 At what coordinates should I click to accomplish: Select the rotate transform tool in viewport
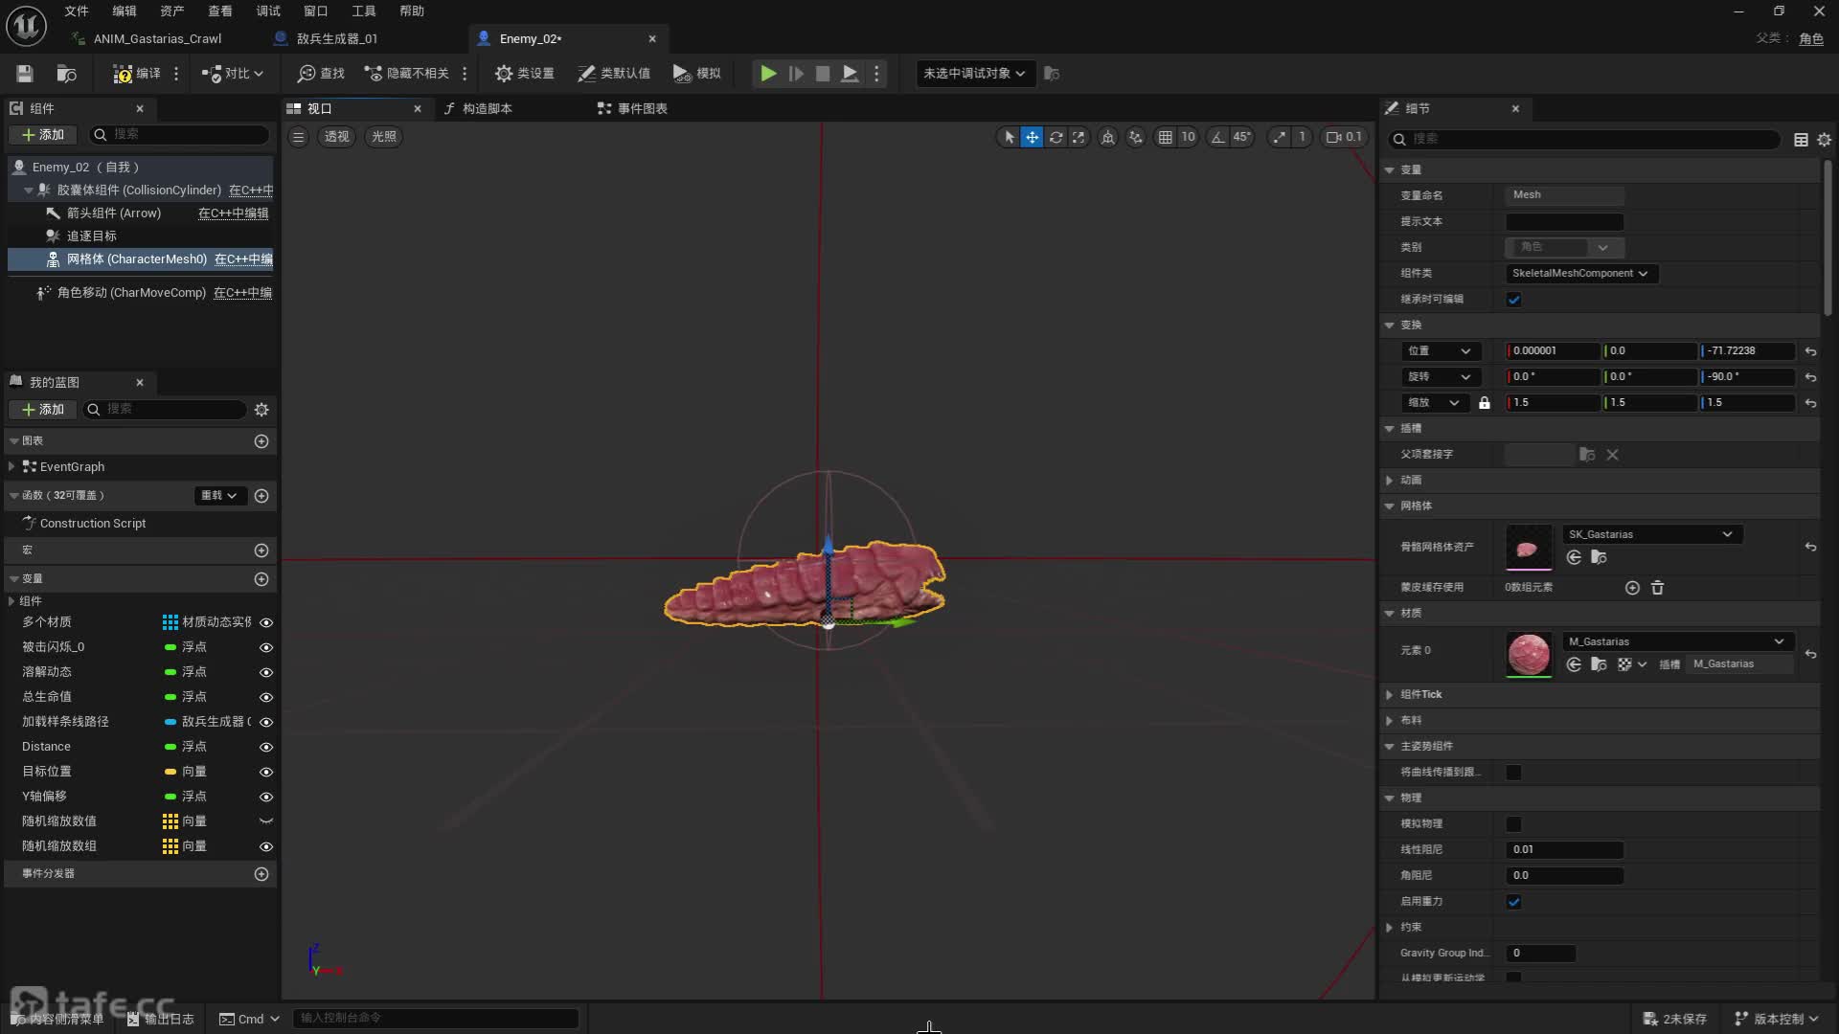[1056, 137]
